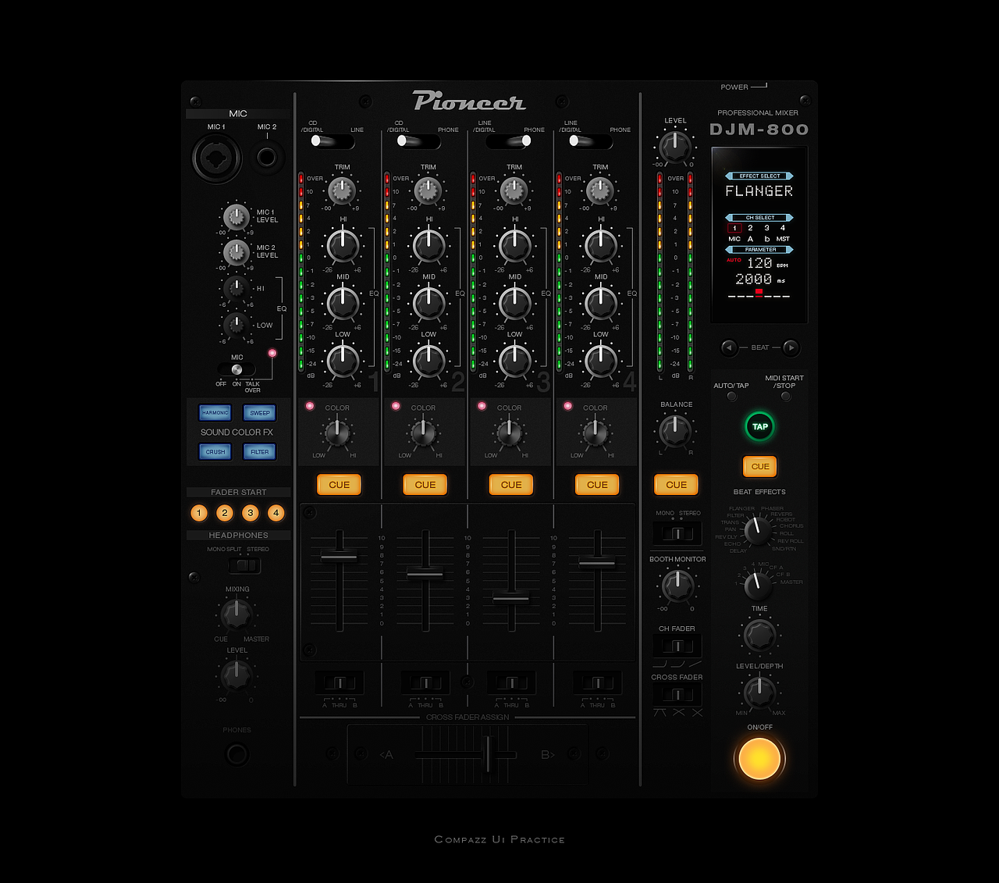Click the channel 3 volume fader handle

(511, 599)
